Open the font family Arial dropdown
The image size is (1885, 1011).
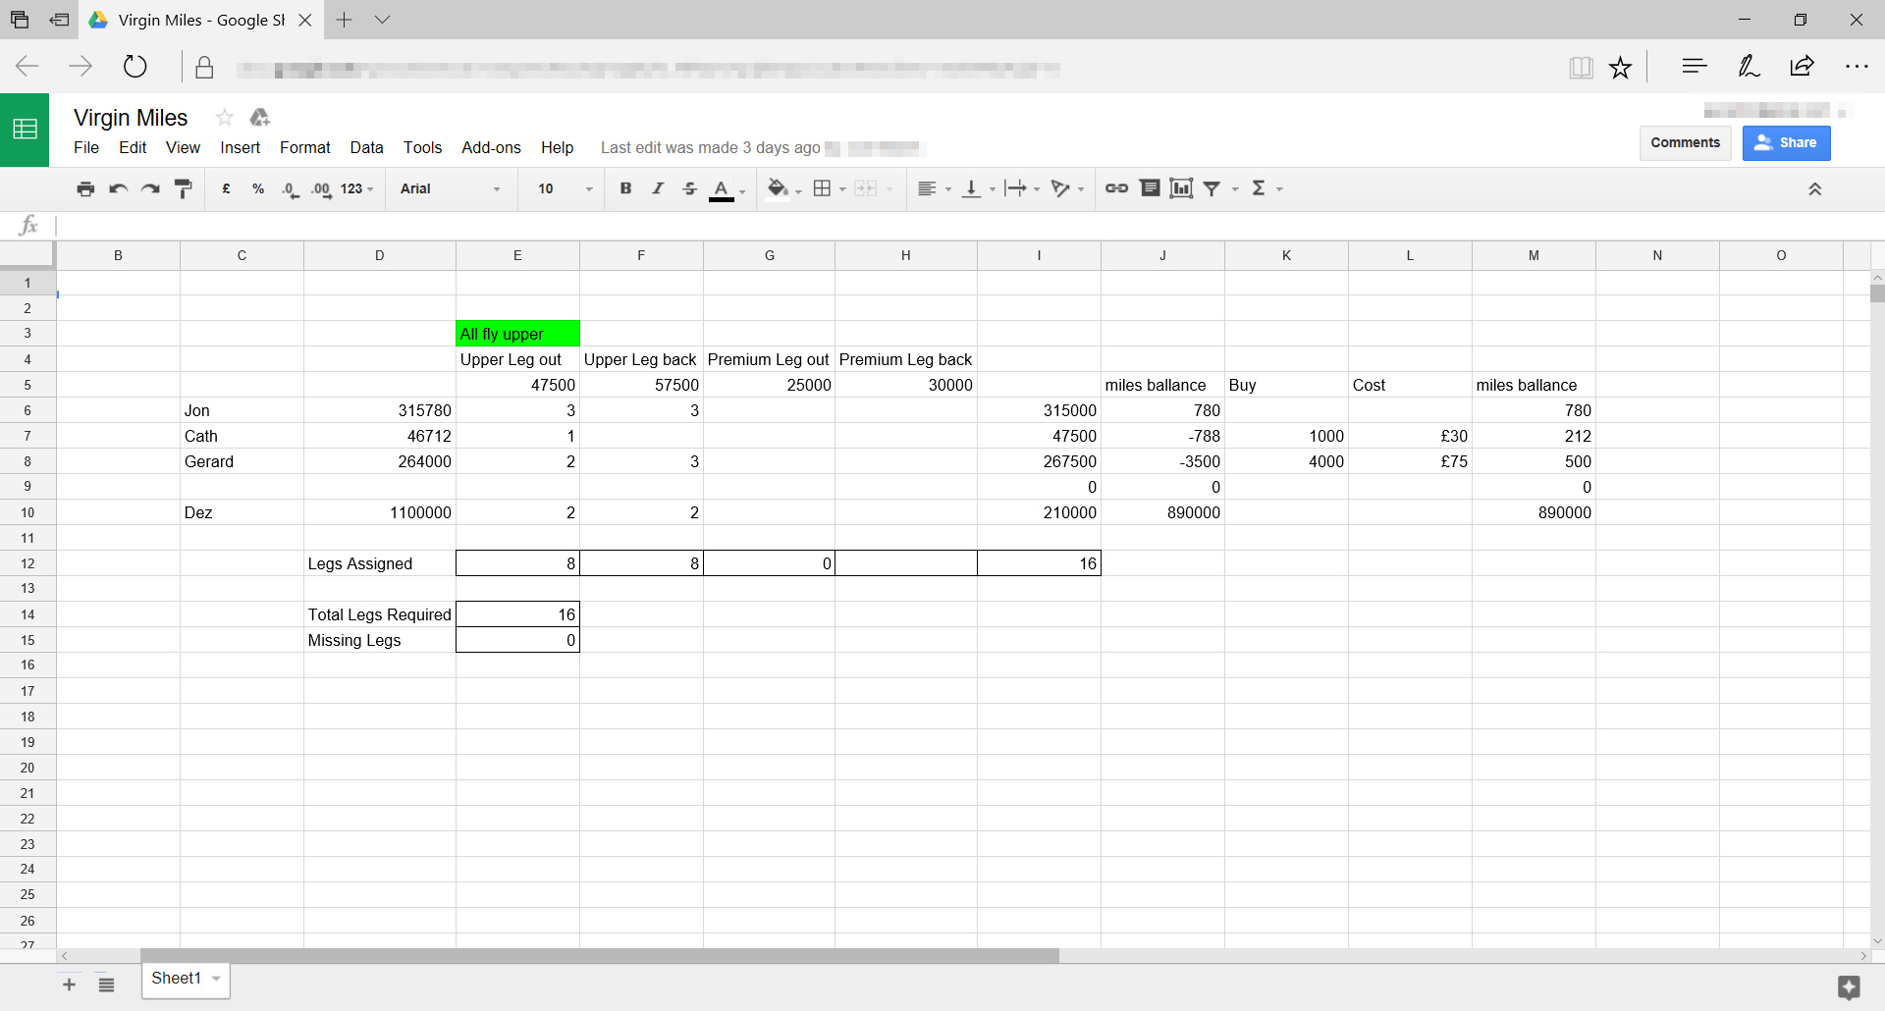point(450,188)
